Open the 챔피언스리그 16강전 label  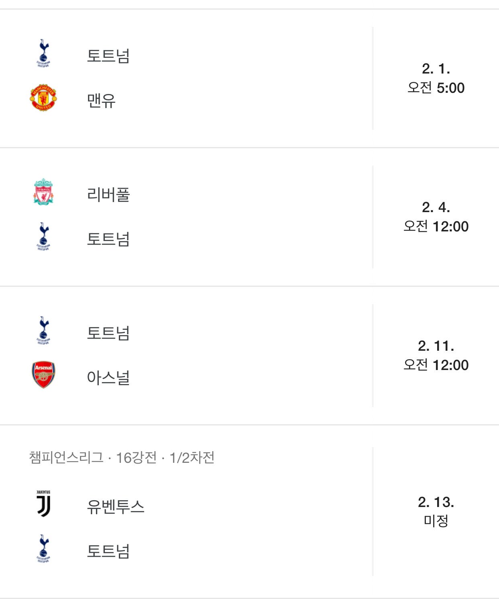pos(122,457)
